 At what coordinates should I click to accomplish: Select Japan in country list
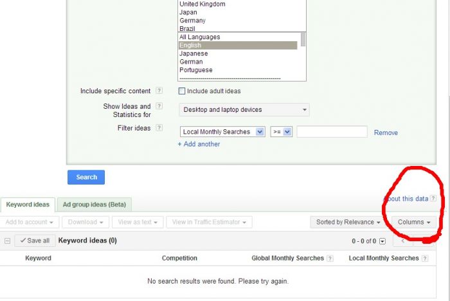pos(188,12)
